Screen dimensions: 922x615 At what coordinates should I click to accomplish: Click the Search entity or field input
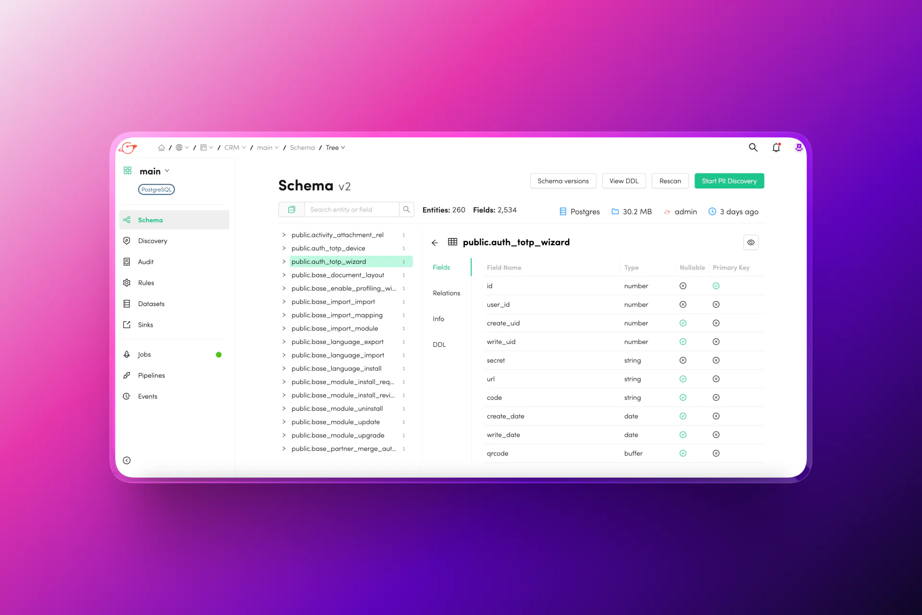352,209
